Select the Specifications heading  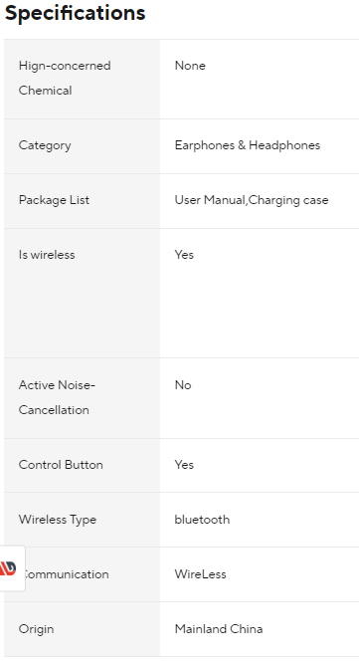pos(75,13)
